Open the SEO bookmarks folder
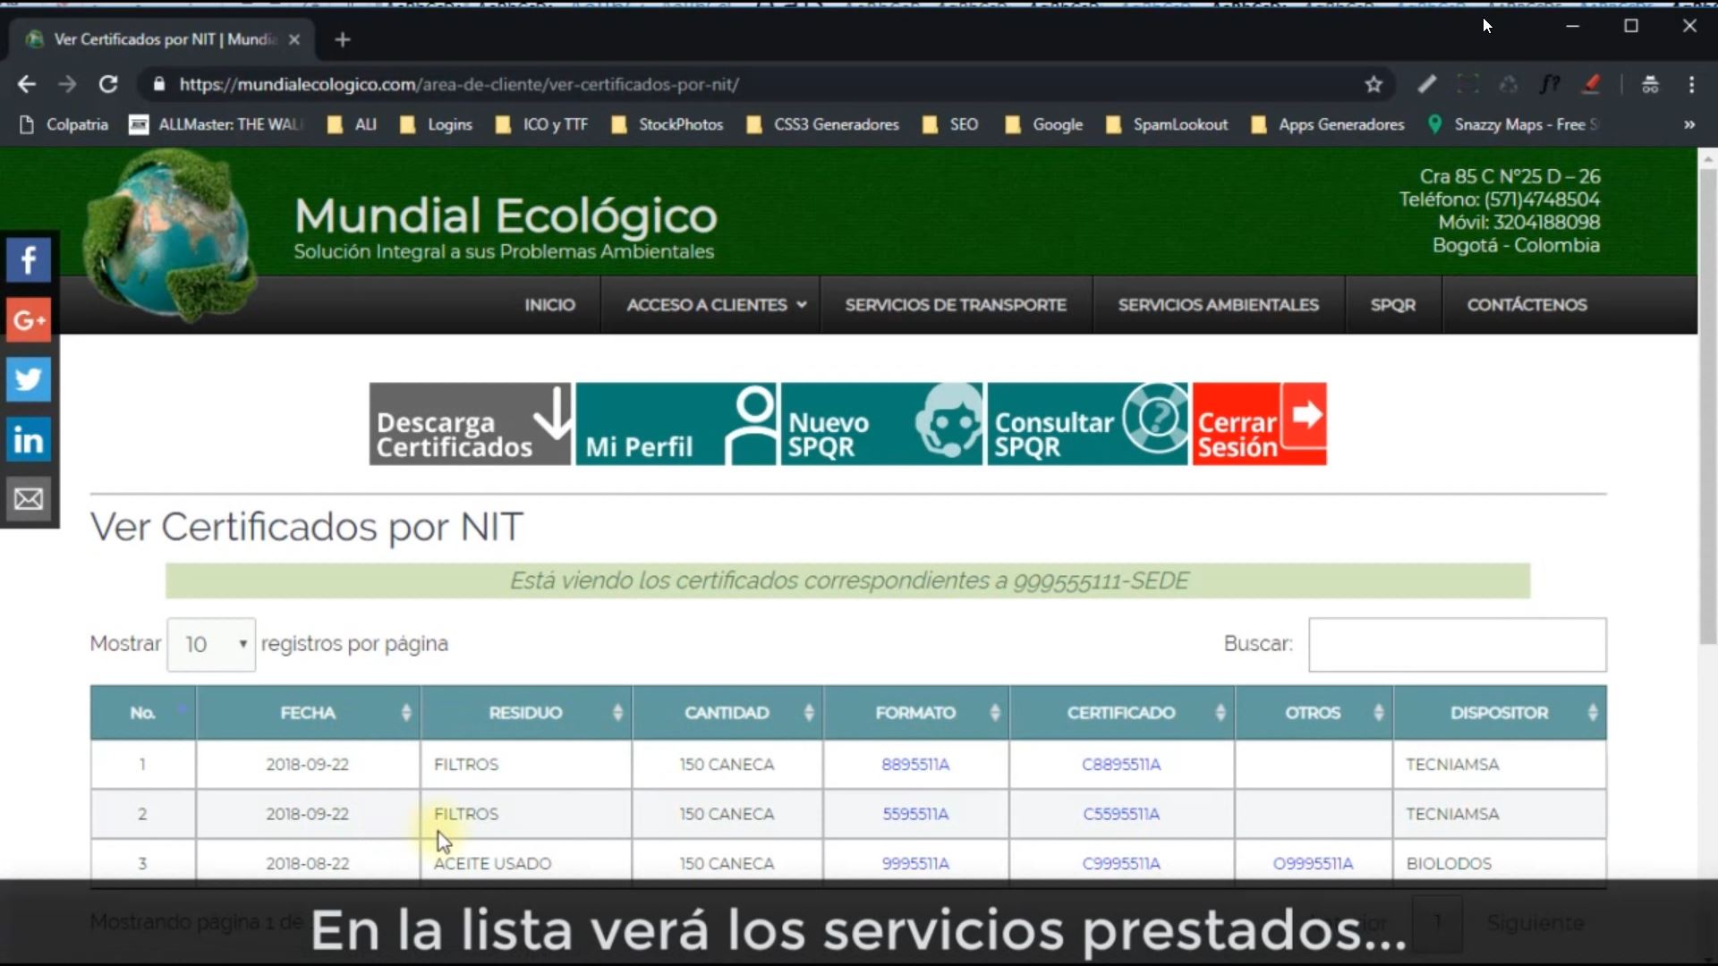Screen dimensions: 1718x966 tap(949, 124)
